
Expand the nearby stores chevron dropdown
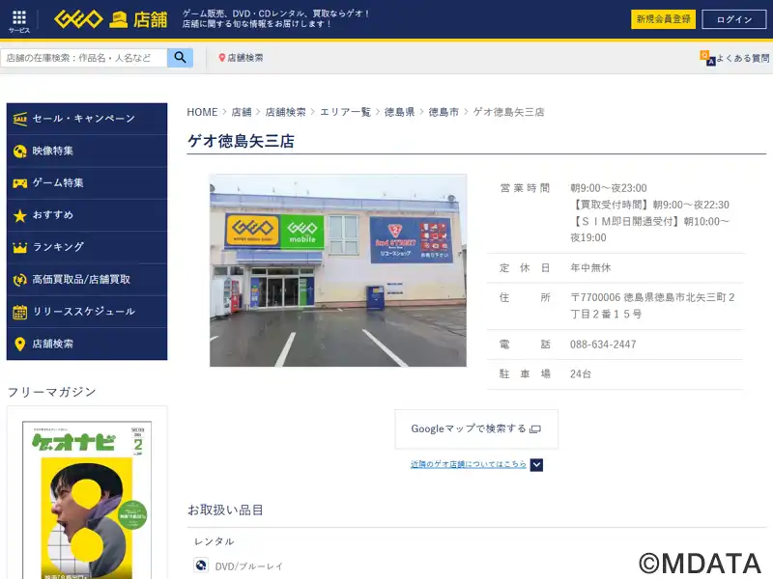537,465
